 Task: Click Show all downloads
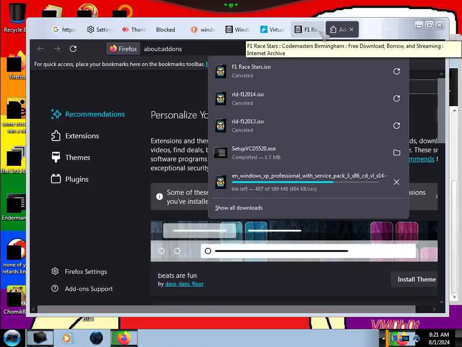click(239, 208)
